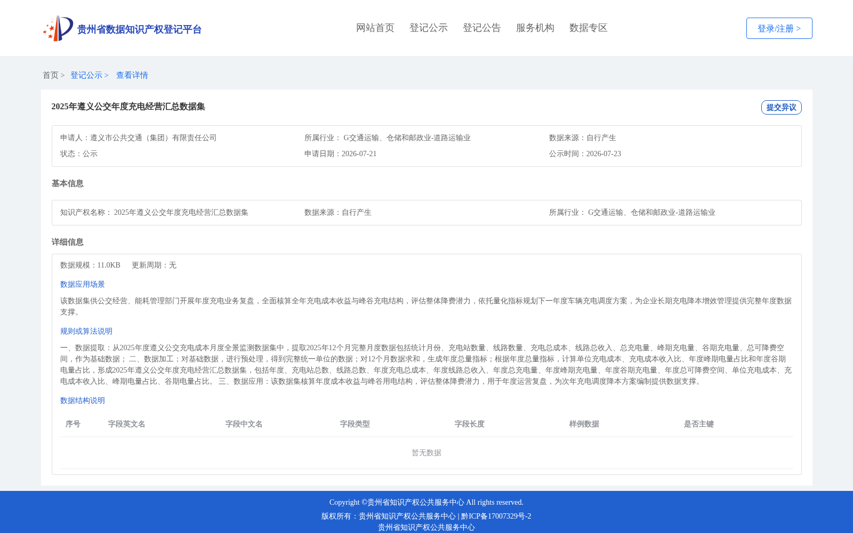
Task: Click 数据来源：自行产生 in 基本信息 box
Action: [338, 212]
